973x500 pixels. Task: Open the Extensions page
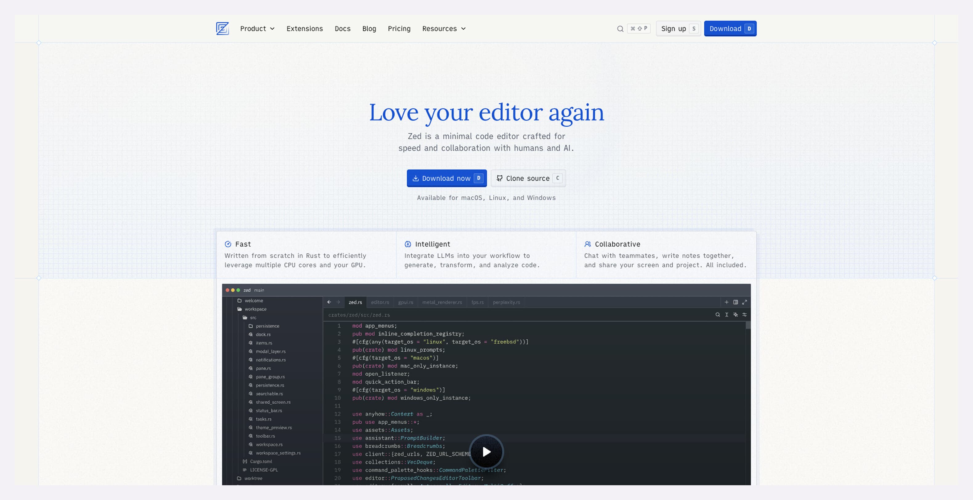(304, 29)
